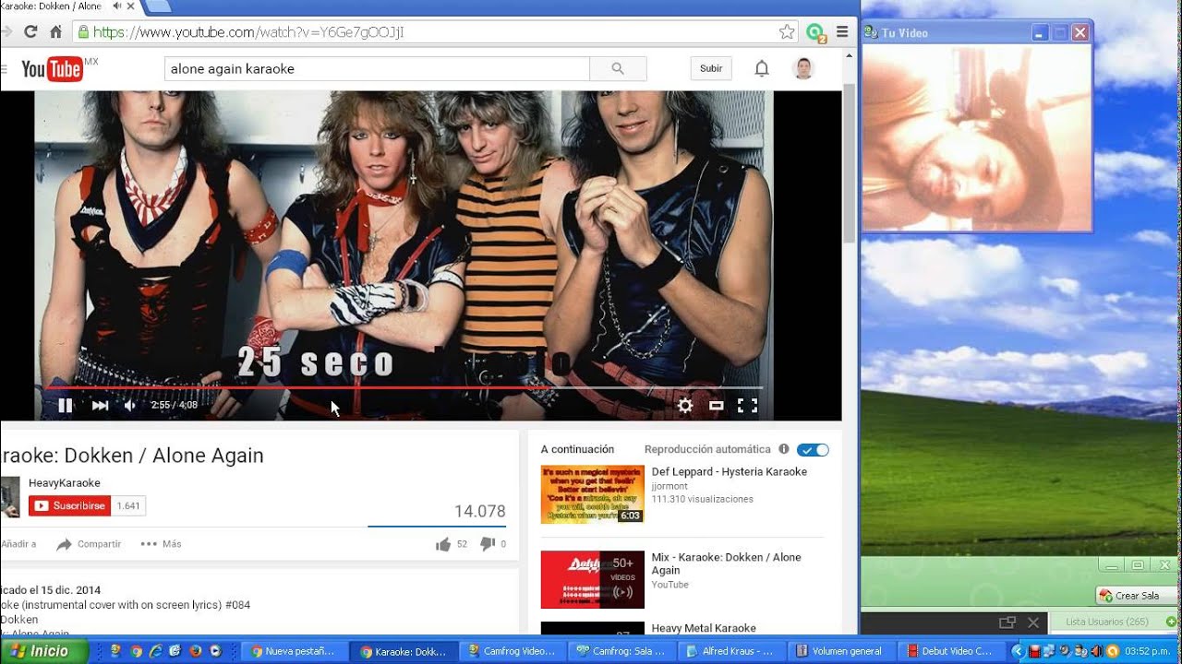Click the Tu Video webcam preview

point(976,138)
